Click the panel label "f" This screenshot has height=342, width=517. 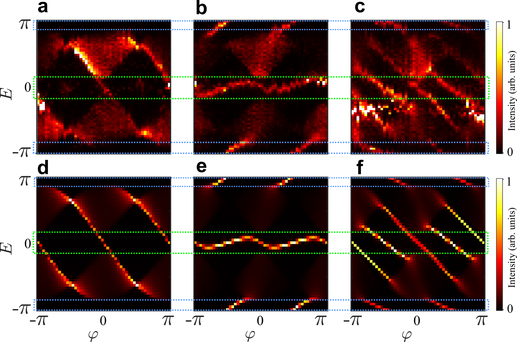pos(359,167)
